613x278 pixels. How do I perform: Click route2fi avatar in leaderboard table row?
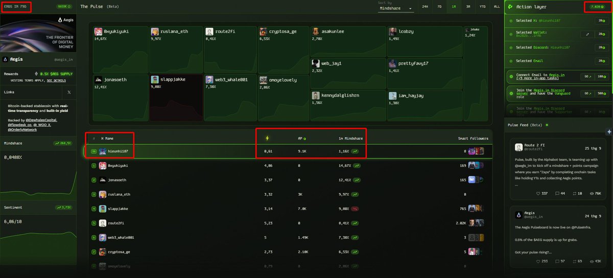pyautogui.click(x=102, y=223)
